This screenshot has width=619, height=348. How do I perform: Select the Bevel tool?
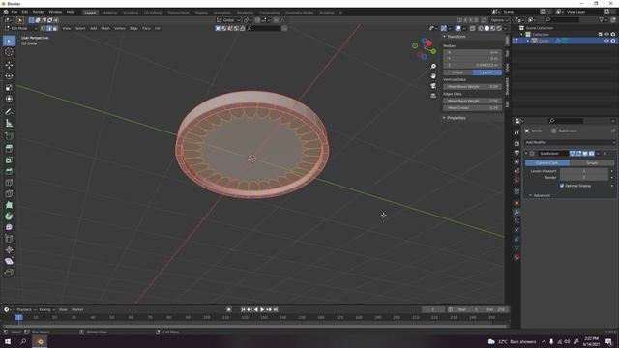click(9, 171)
